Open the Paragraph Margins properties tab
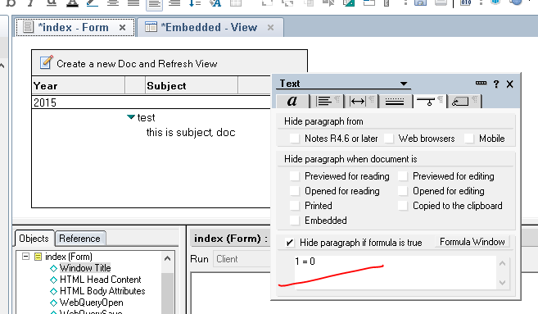The height and width of the screenshot is (314, 538). pos(361,101)
